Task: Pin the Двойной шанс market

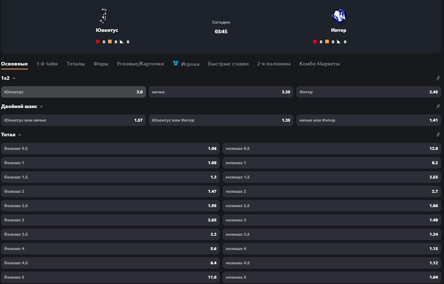Action: point(438,106)
